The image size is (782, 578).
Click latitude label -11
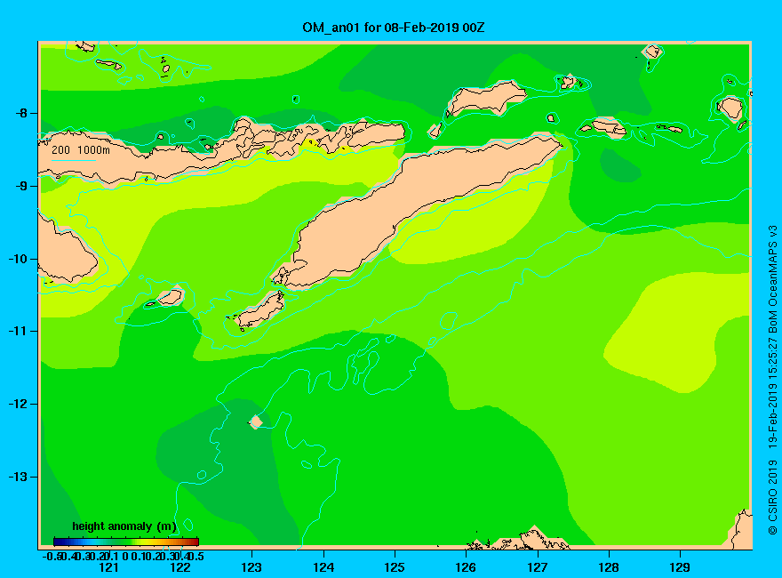[18, 331]
